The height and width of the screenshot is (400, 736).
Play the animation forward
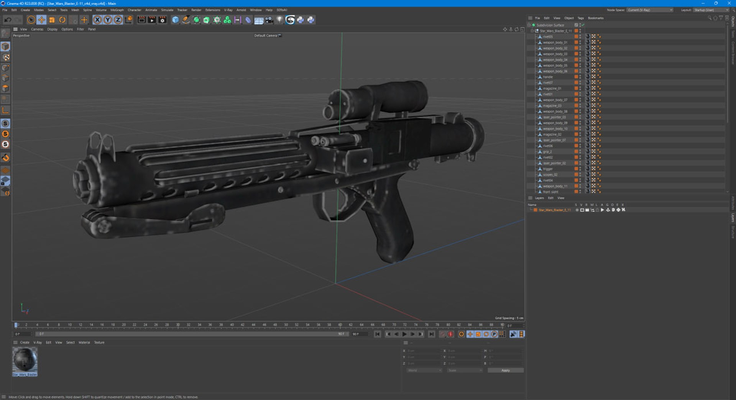tap(404, 334)
